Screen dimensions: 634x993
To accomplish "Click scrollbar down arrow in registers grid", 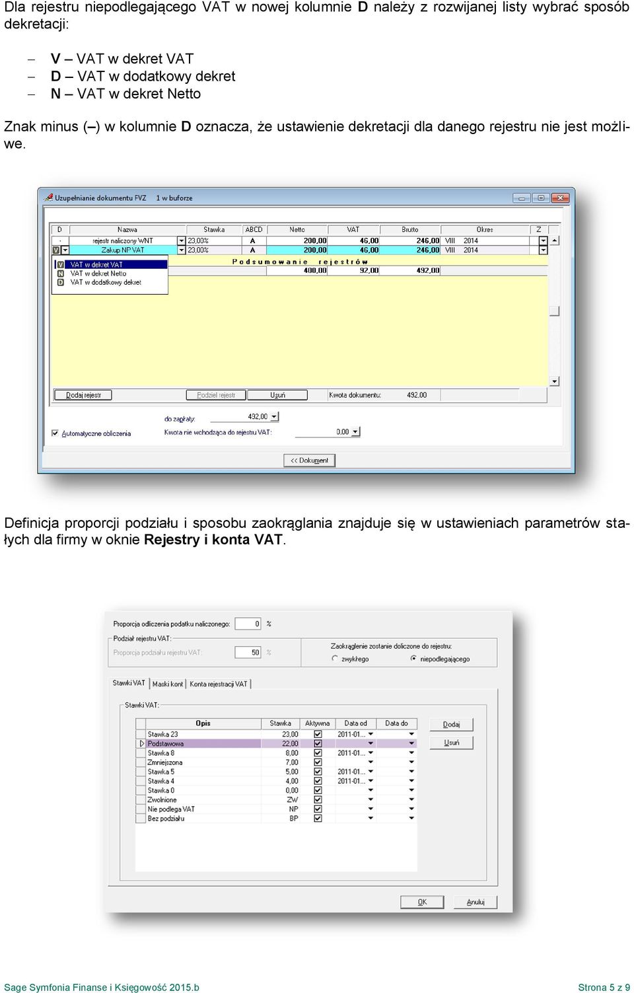I will [x=555, y=381].
